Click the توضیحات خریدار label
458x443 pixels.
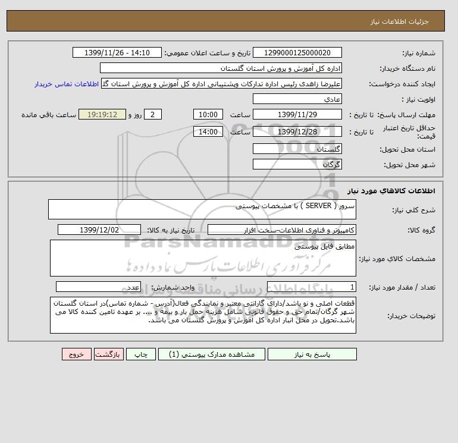[x=411, y=316]
